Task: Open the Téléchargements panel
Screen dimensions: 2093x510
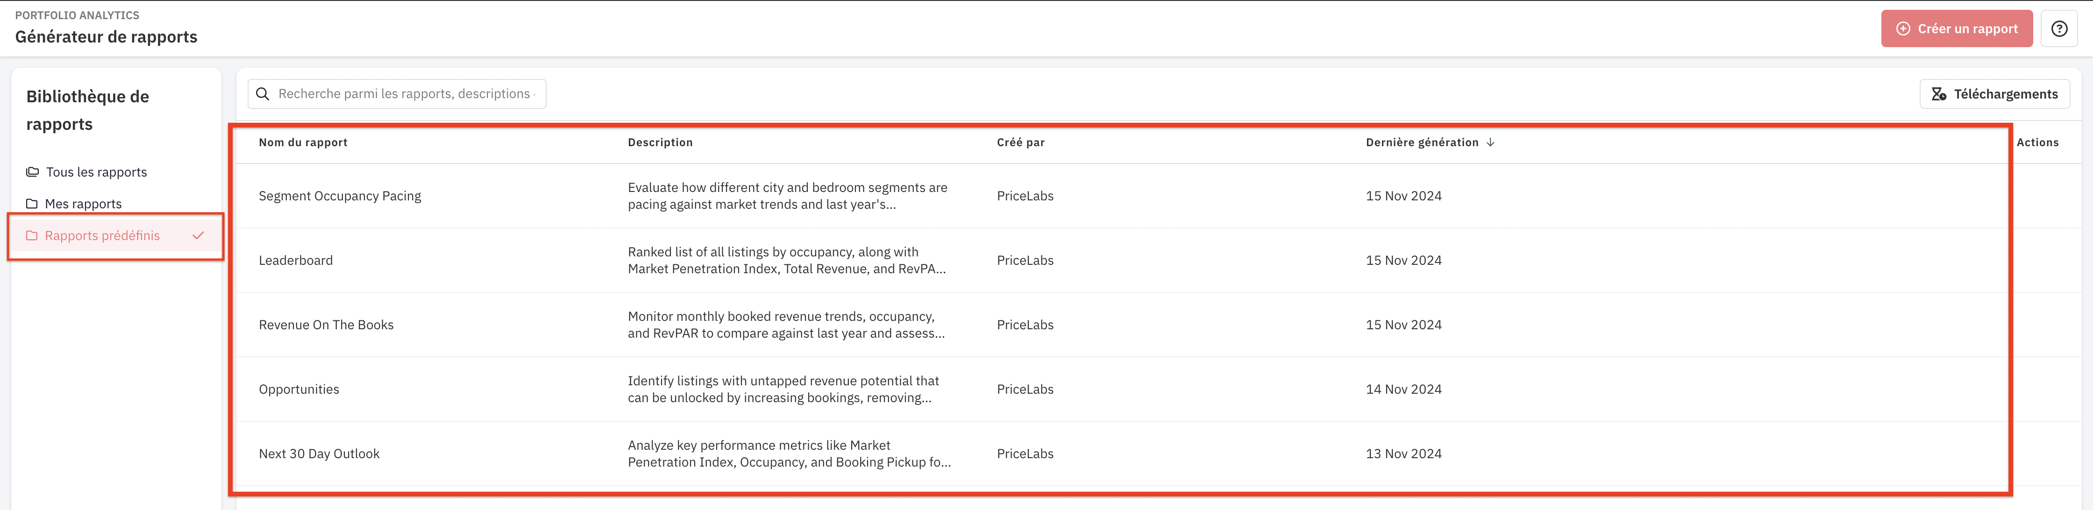Action: (x=1994, y=94)
